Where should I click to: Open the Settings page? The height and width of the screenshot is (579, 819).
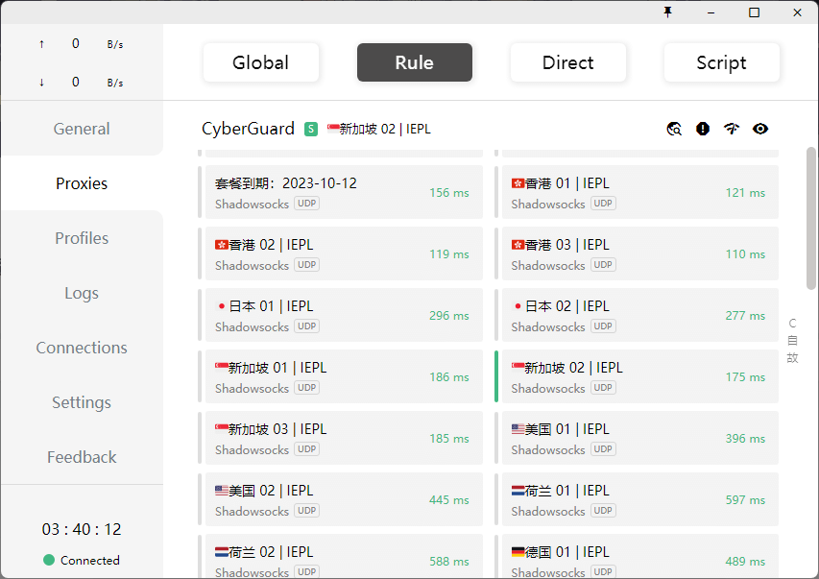(82, 402)
